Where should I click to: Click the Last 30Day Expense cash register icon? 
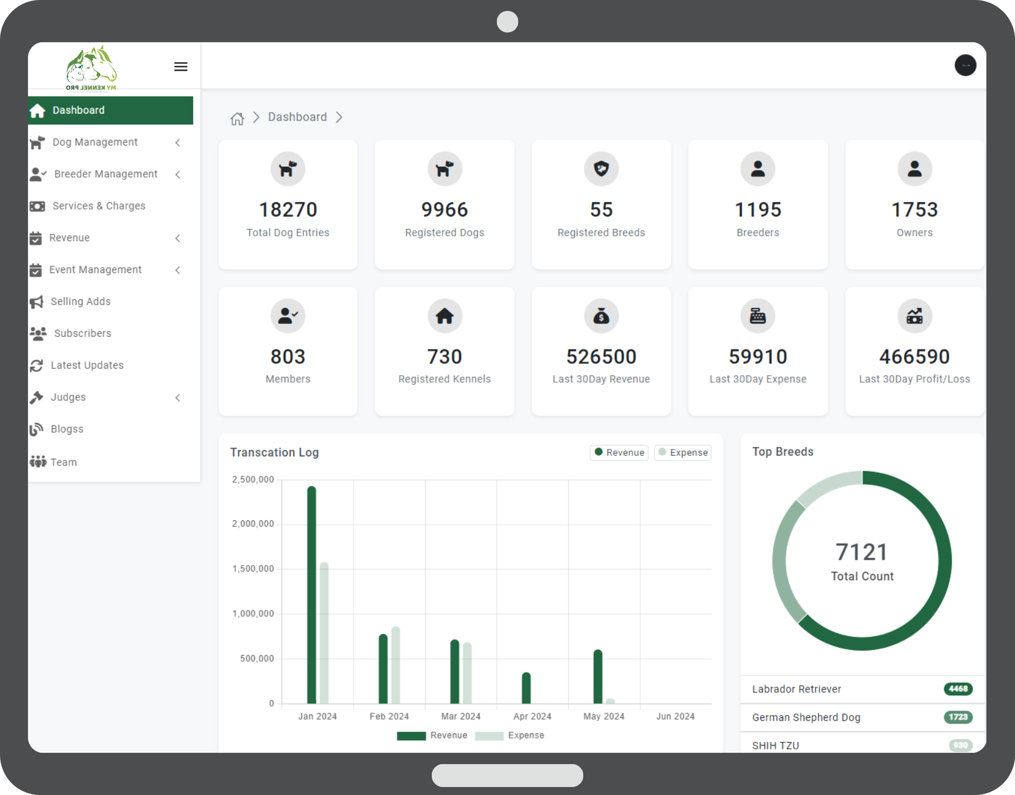[x=758, y=316]
